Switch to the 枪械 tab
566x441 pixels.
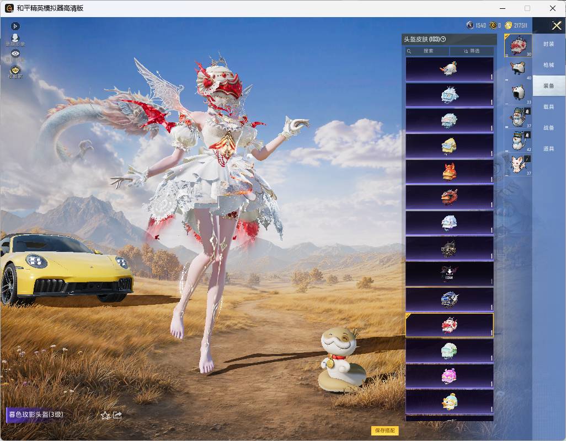pos(549,65)
